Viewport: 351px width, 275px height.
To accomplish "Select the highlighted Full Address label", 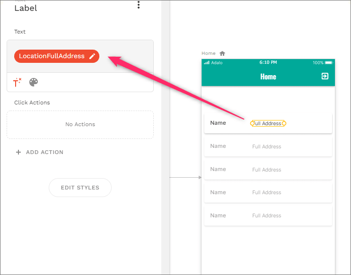I will 268,123.
